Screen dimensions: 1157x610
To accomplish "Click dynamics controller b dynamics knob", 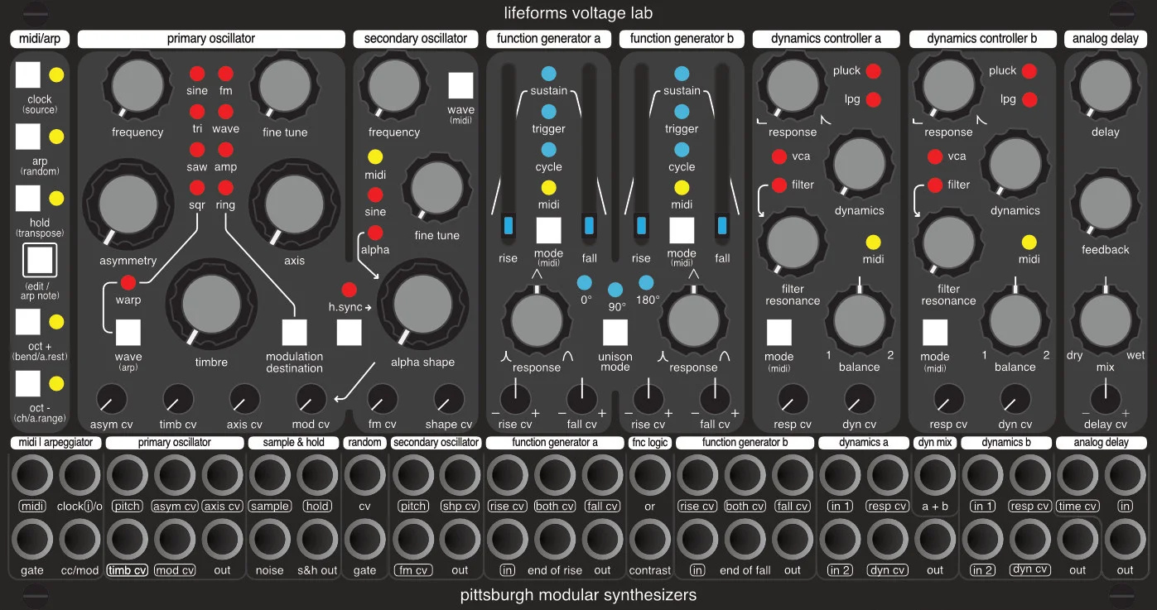I will click(x=1015, y=166).
